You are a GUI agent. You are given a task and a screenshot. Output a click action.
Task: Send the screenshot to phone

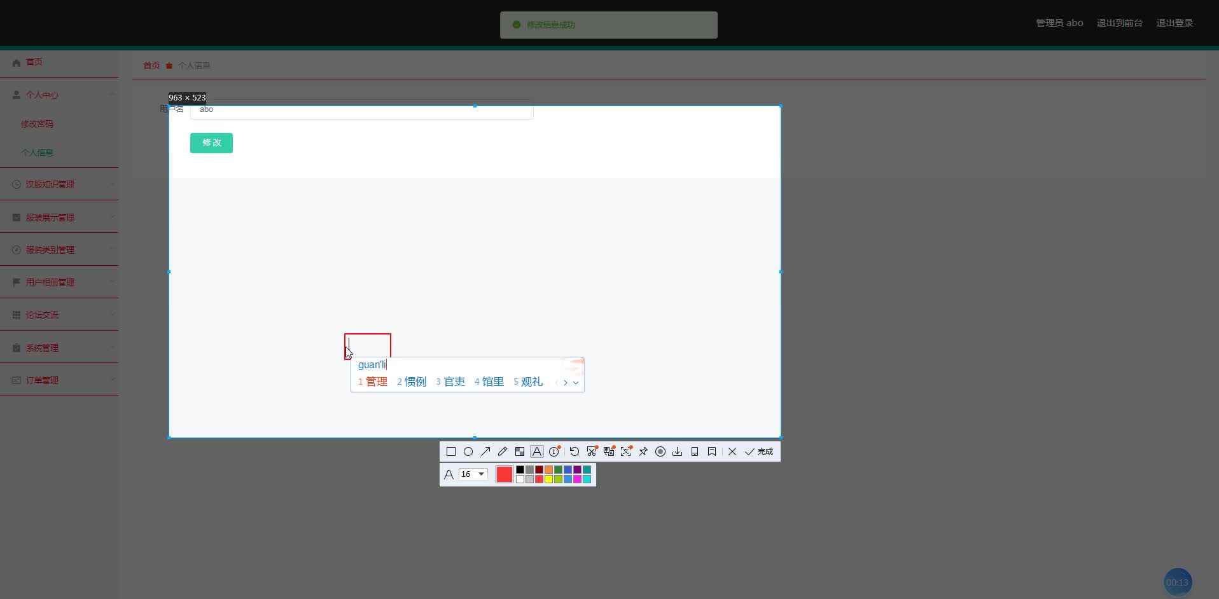point(695,451)
